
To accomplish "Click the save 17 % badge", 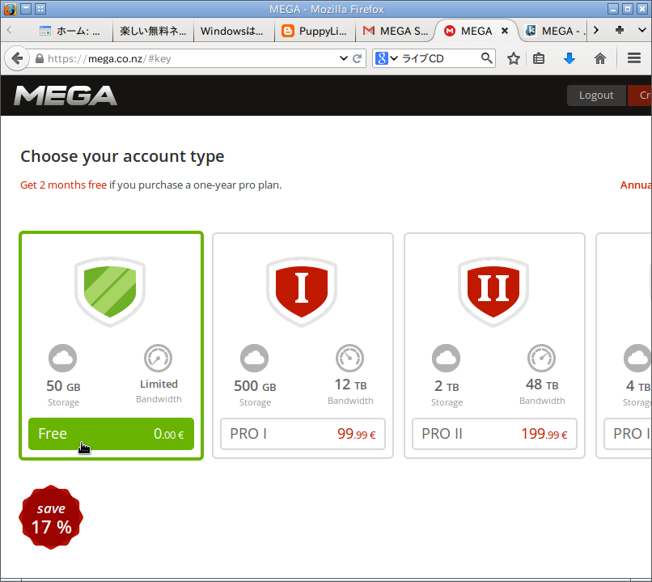I will click(51, 517).
